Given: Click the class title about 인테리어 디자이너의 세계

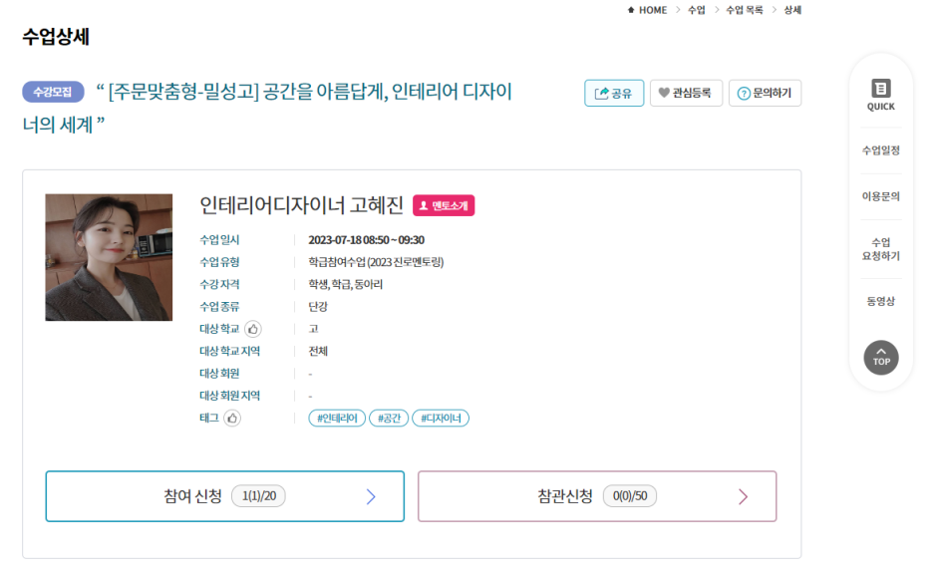Looking at the screenshot, I should pyautogui.click(x=267, y=108).
